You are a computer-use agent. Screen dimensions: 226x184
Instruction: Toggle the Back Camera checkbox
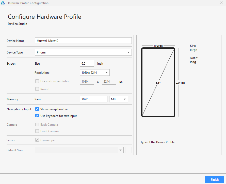(x=37, y=125)
